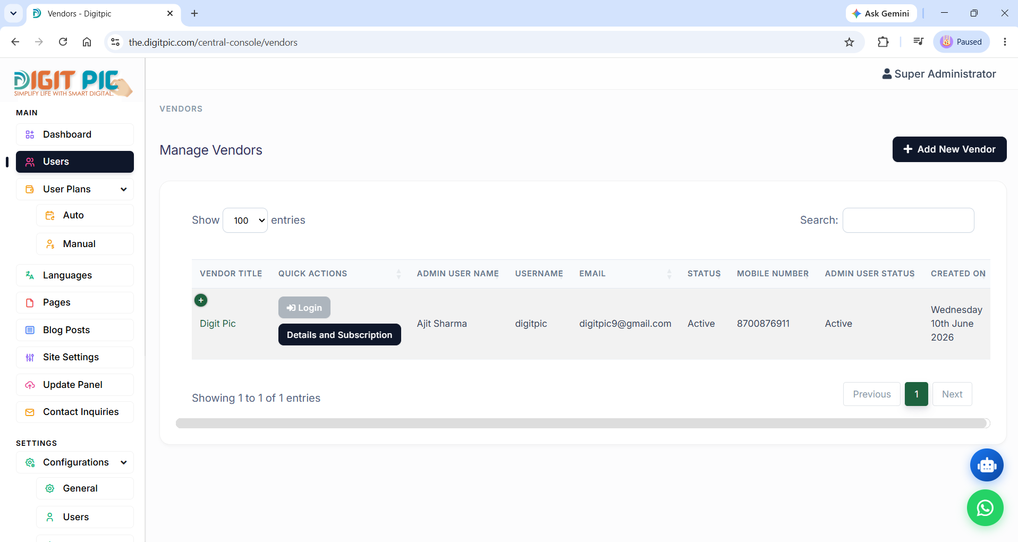Click the horizontal table scrollbar

(581, 423)
